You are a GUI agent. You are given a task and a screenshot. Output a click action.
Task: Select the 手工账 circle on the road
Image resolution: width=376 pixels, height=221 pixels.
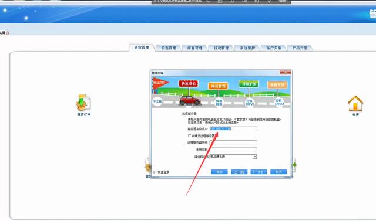157,101
